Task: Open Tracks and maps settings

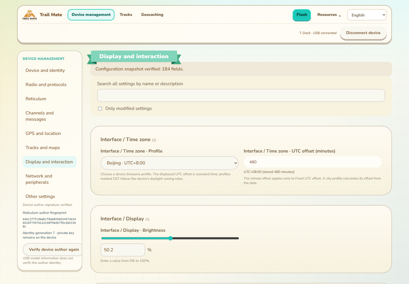Action: [x=50, y=148]
